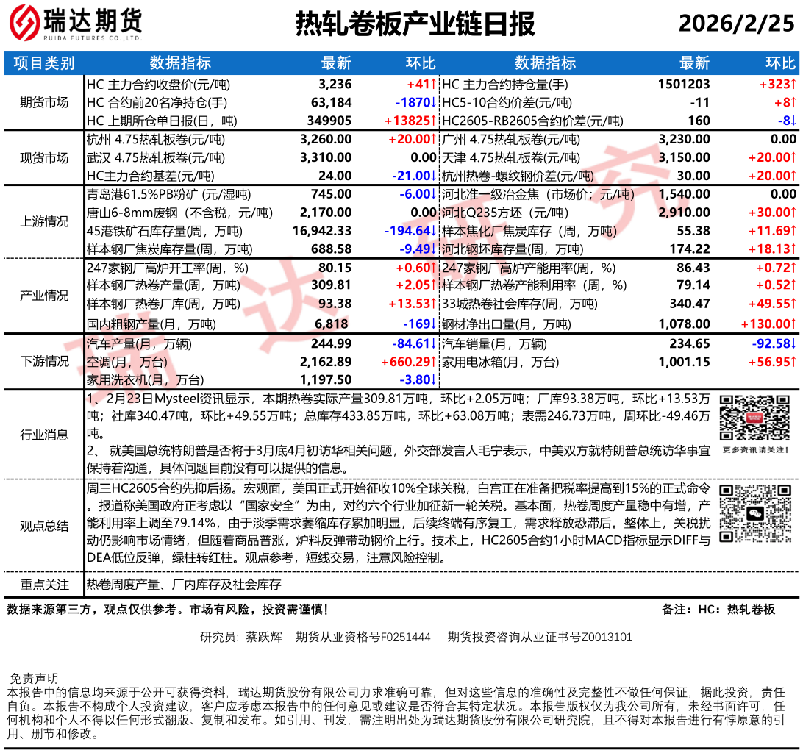Select the 项目类别 column header

tap(44, 63)
